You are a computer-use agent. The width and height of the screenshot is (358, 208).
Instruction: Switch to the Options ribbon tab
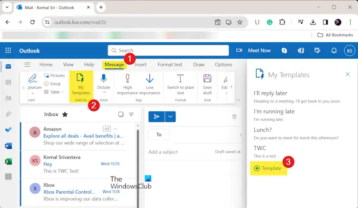click(x=223, y=65)
